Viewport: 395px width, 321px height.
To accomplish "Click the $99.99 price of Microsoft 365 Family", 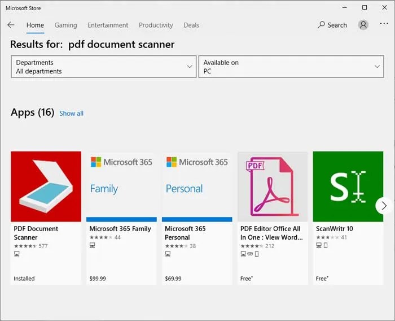I will click(98, 279).
